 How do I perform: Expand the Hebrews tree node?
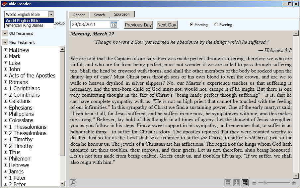click(x=5, y=165)
